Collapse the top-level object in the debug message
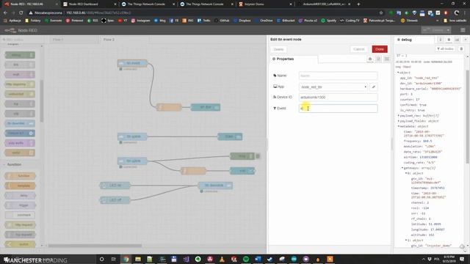This screenshot has height=264, width=470. [x=398, y=73]
